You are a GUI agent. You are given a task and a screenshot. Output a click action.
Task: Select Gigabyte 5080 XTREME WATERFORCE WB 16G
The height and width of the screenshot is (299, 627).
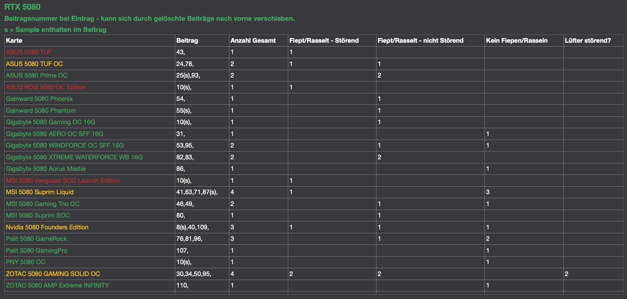(x=74, y=157)
